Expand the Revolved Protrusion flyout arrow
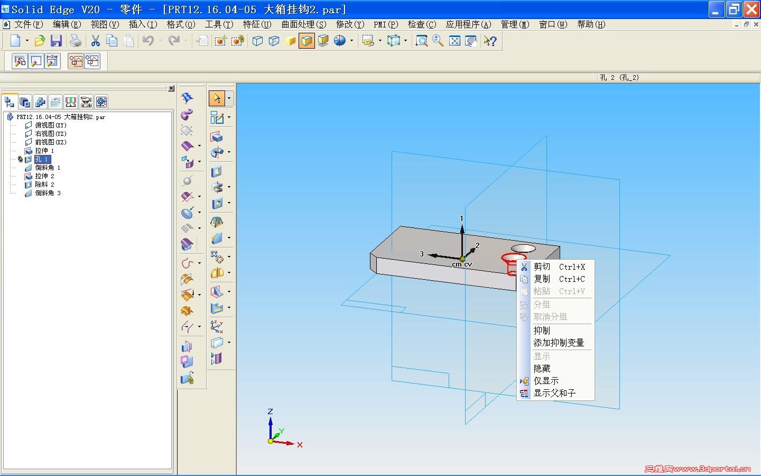Viewport: 761px width, 476px height. point(229,152)
